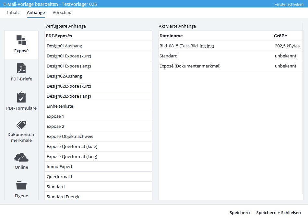Select Exposé Querformat (lang) entry
This screenshot has width=308, height=219.
coord(72,157)
